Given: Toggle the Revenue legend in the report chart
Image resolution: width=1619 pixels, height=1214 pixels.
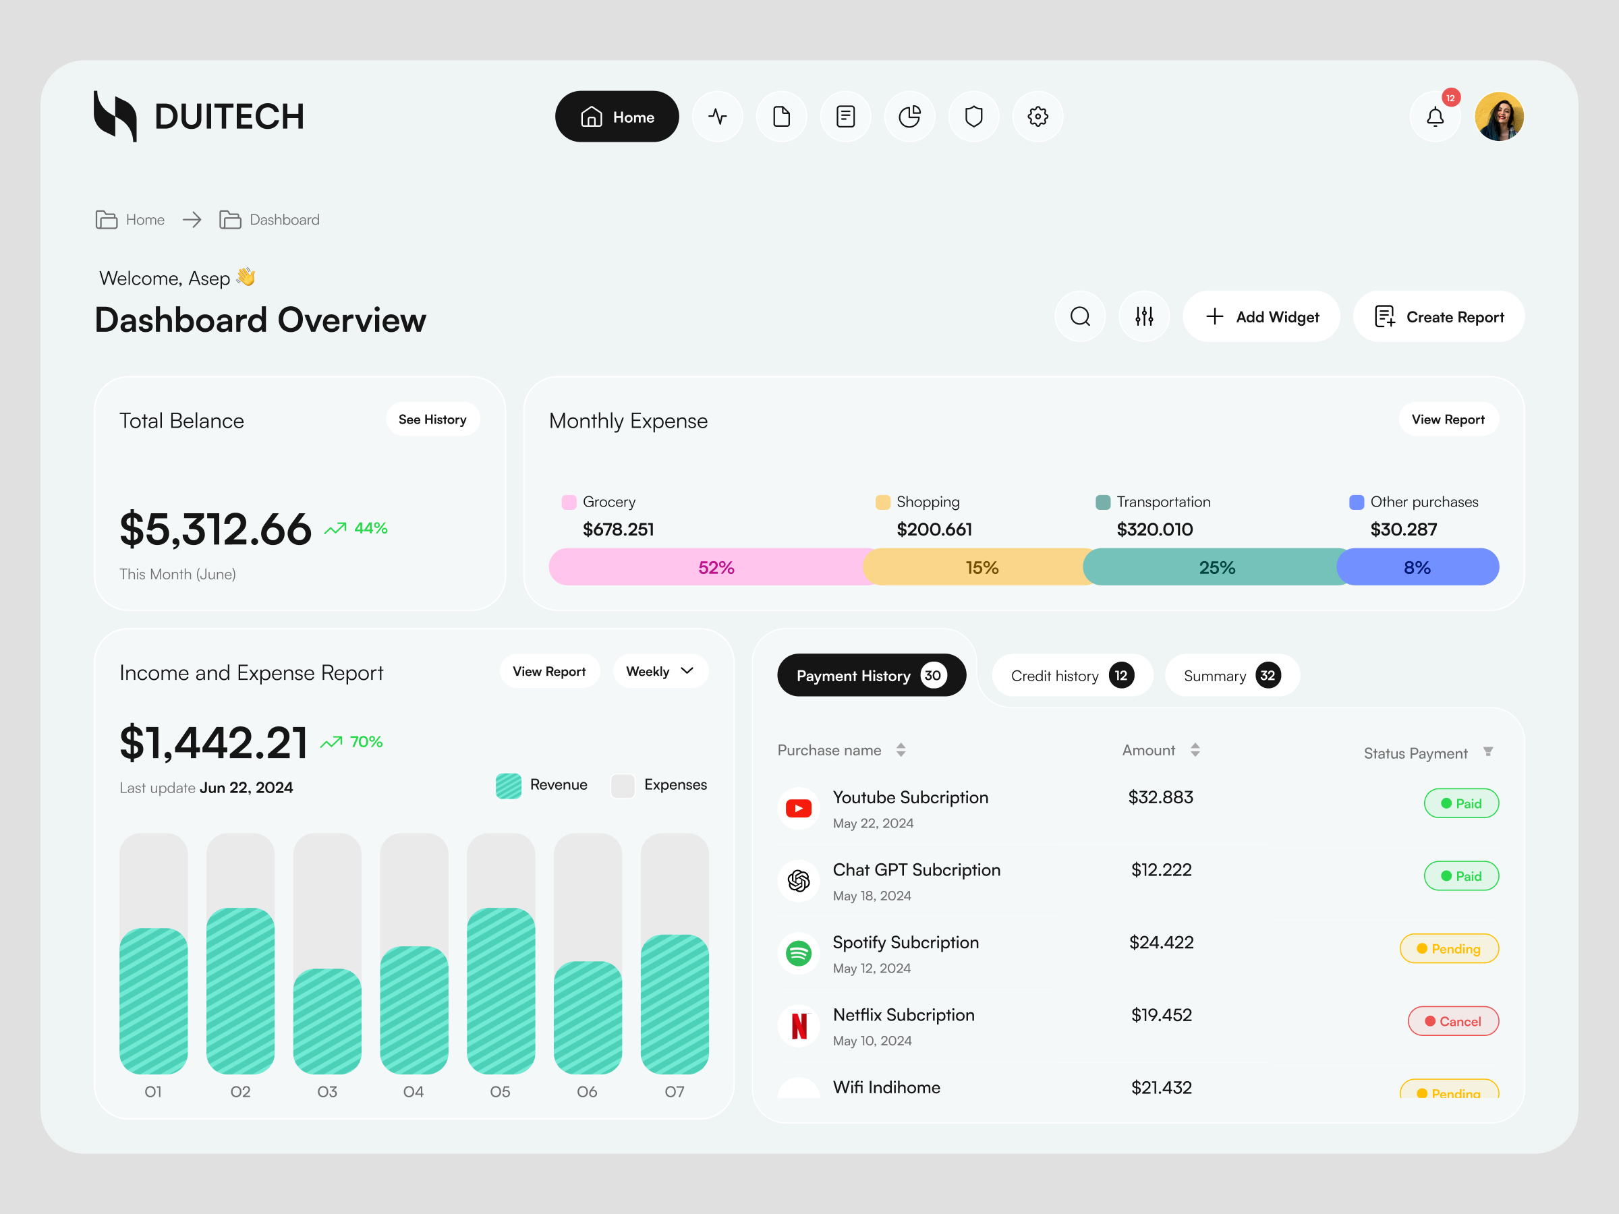Looking at the screenshot, I should [x=542, y=784].
